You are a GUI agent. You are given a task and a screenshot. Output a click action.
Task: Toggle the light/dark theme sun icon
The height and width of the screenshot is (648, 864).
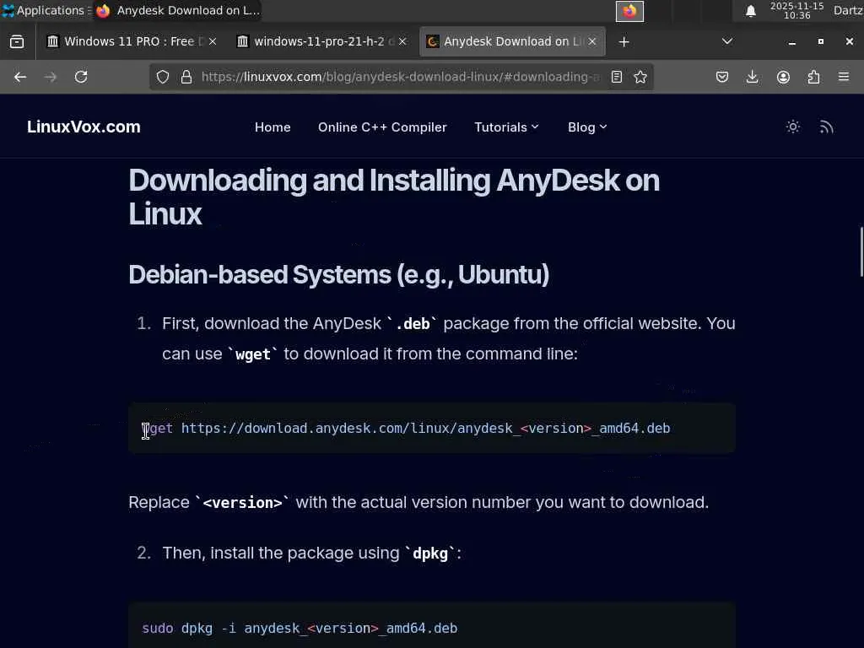793,127
